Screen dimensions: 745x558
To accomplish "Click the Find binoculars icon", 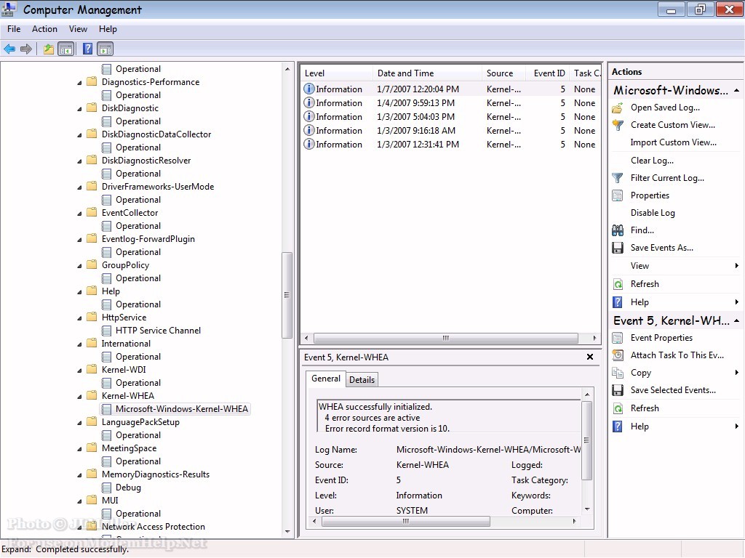I will click(618, 230).
